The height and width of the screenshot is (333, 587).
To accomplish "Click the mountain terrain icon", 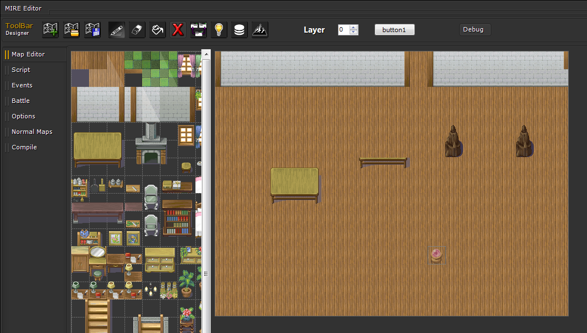I will [260, 30].
